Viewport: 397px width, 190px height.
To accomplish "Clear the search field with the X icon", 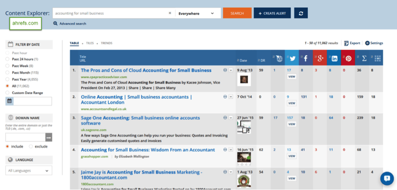I will point(170,13).
